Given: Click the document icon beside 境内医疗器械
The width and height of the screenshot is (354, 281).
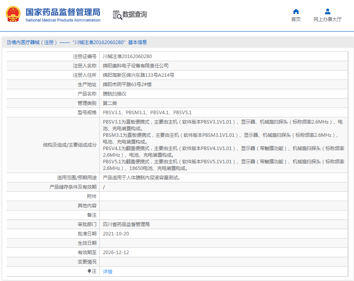Looking at the screenshot, I should [x=9, y=42].
